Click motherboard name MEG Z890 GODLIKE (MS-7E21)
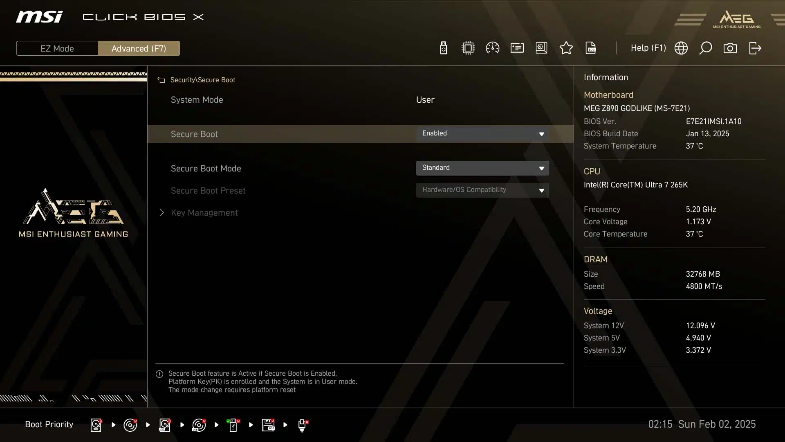This screenshot has width=785, height=442. tap(637, 108)
